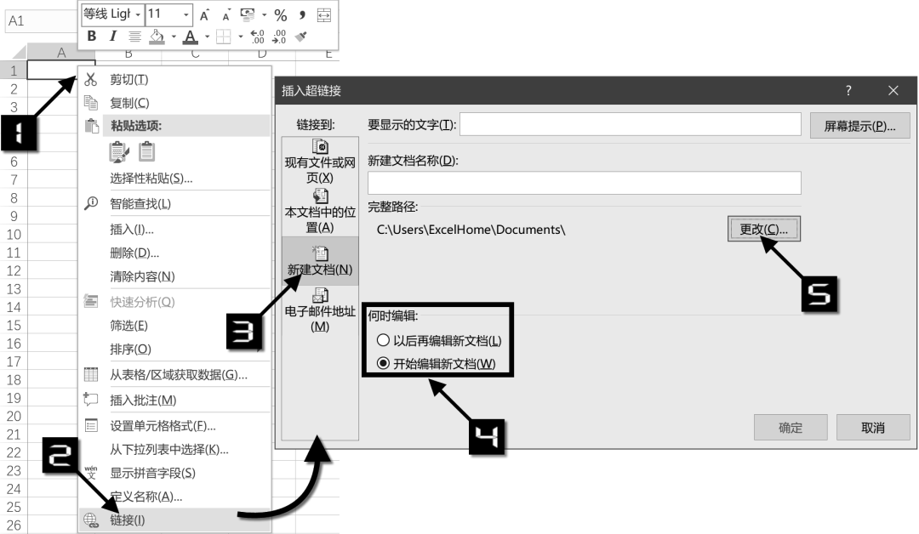The width and height of the screenshot is (919, 534).
Task: Select 开始编辑新文档 radio option
Action: (436, 364)
